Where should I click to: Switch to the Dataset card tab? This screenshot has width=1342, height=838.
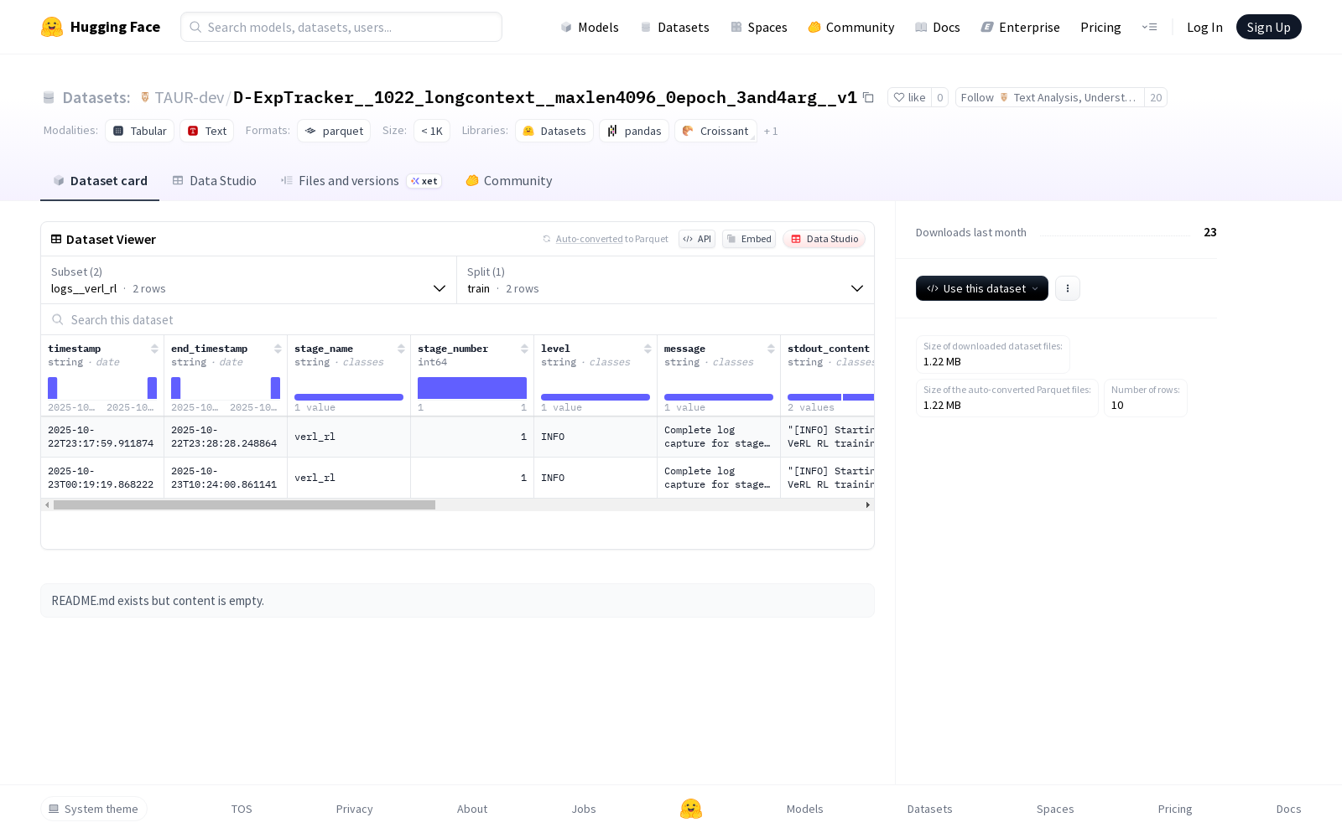pos(100,181)
